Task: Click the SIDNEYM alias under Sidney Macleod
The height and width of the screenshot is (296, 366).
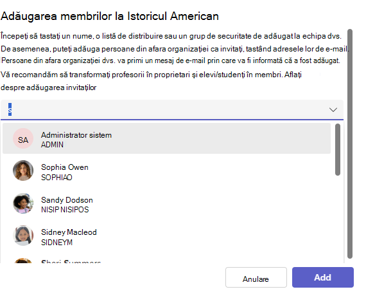Action: pos(57,242)
